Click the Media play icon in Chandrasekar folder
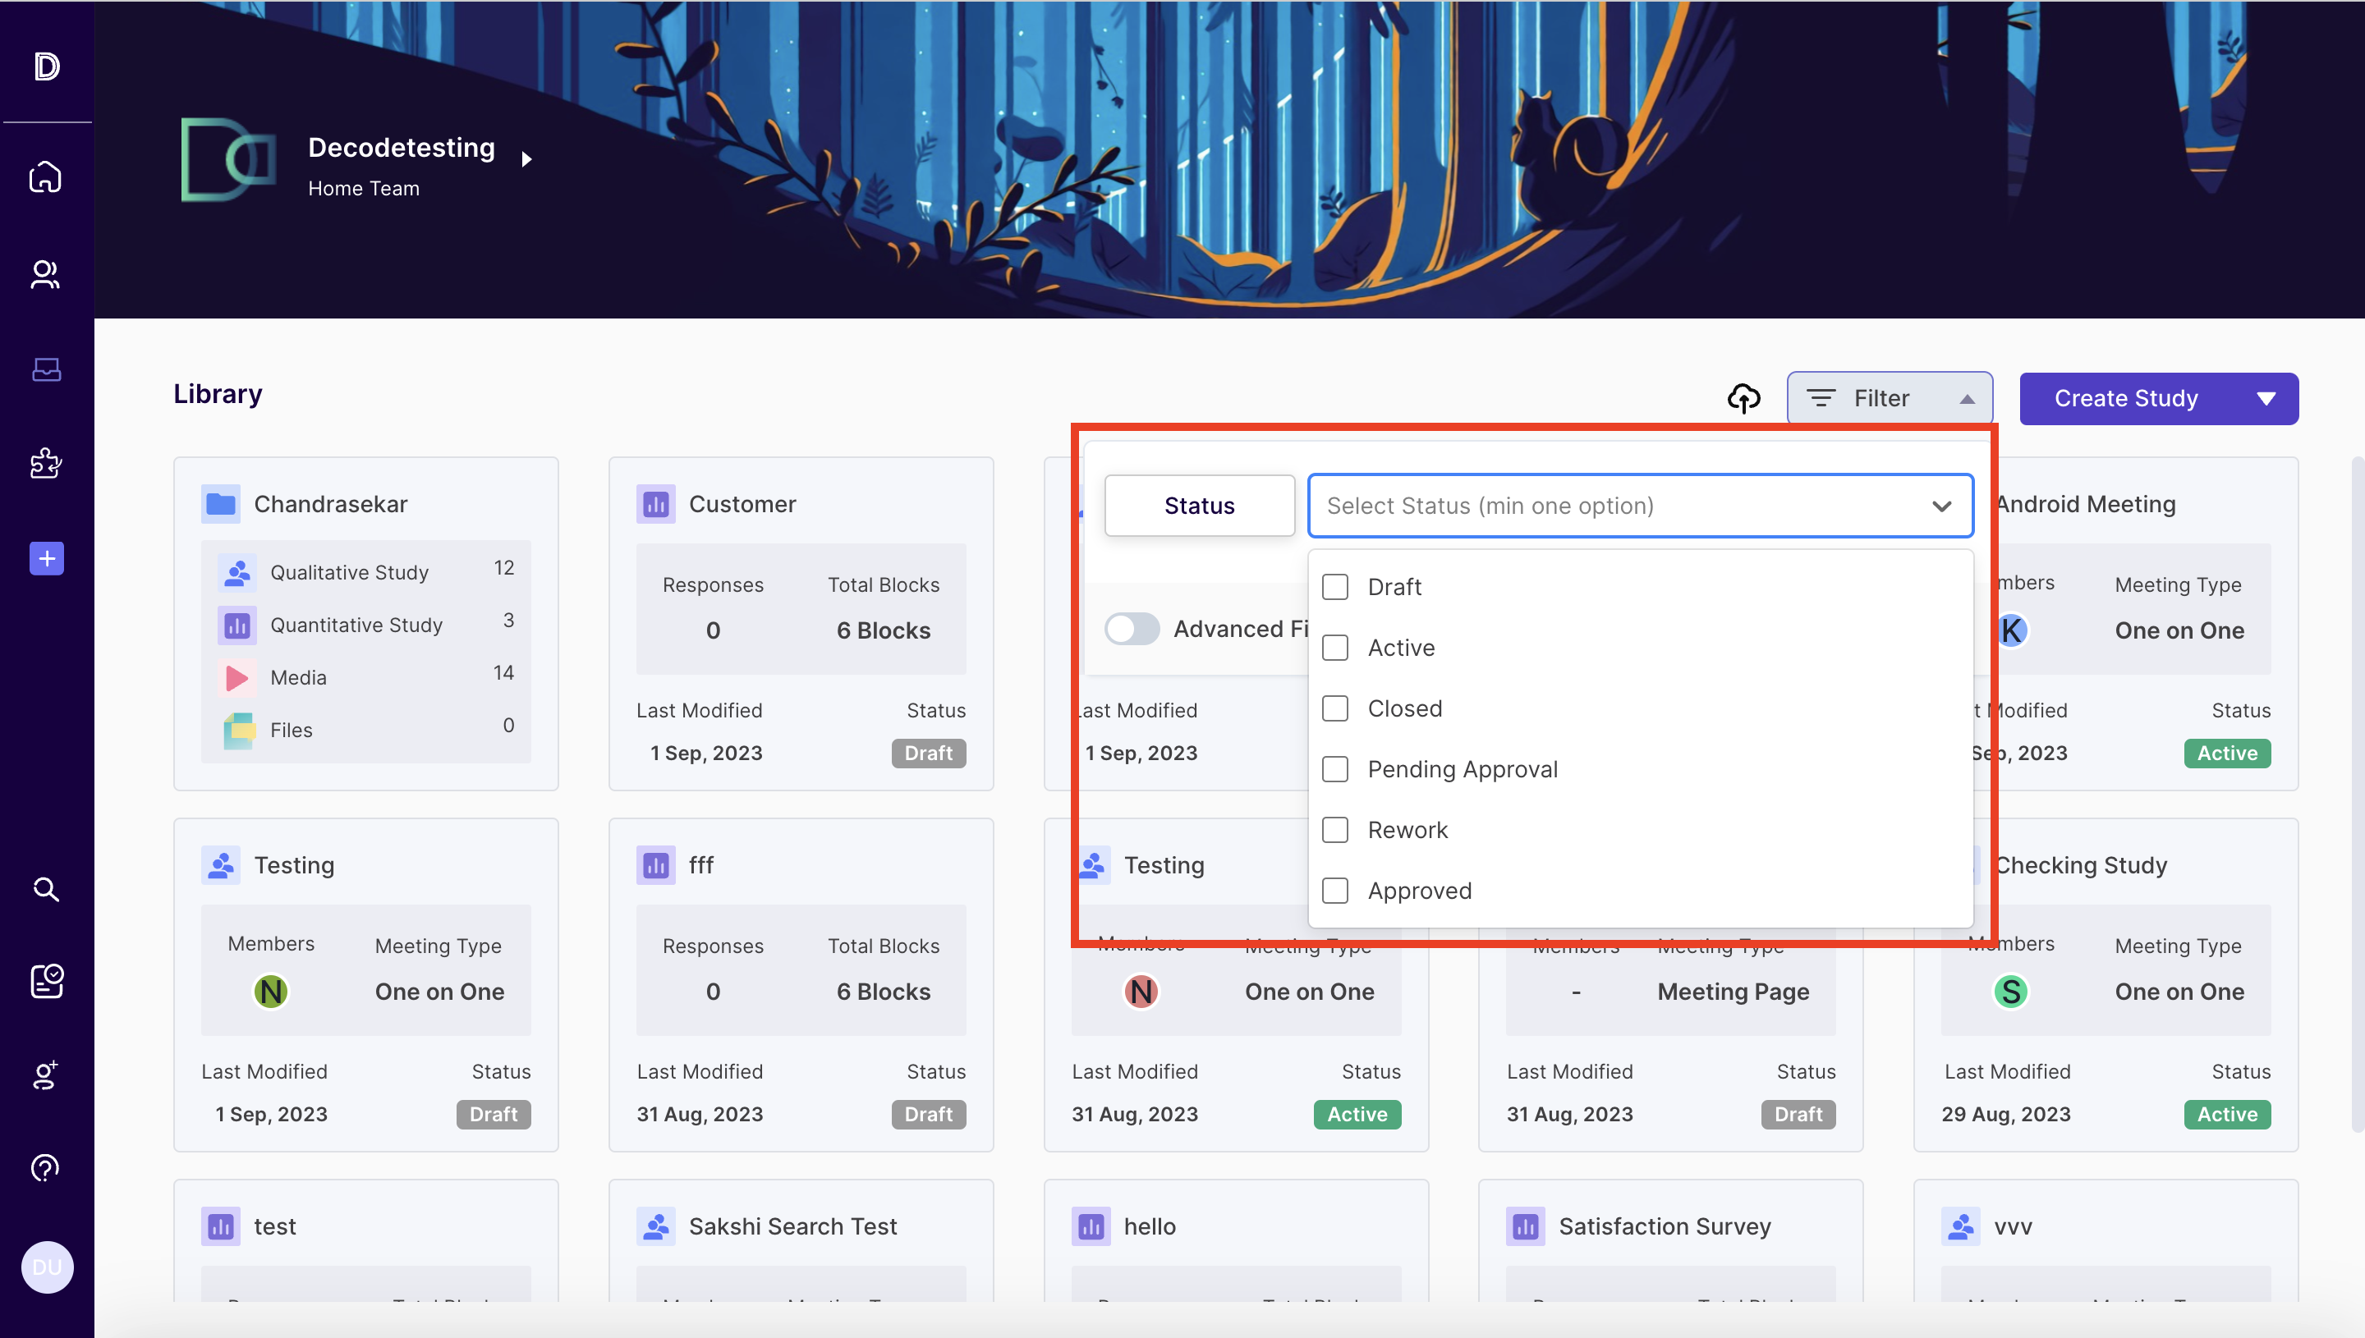The image size is (2365, 1338). click(x=237, y=677)
